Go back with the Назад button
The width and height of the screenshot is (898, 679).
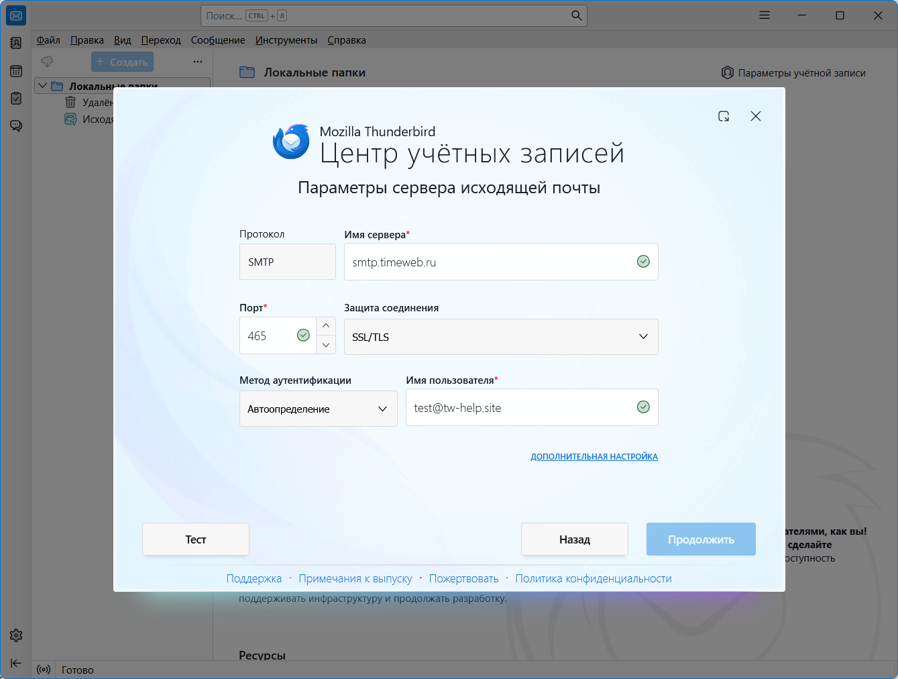click(575, 539)
